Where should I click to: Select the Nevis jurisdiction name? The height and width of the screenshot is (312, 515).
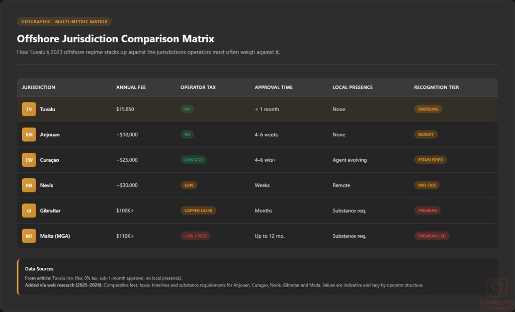click(47, 185)
